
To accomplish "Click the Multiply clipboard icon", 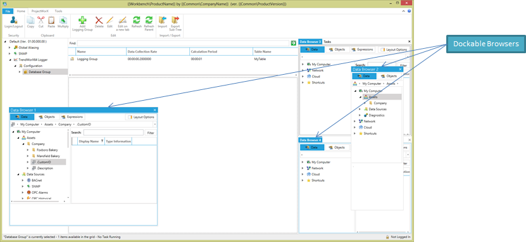I will (63, 20).
